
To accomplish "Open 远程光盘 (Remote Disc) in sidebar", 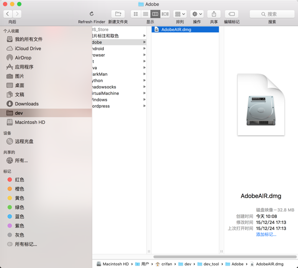I will [46, 141].
